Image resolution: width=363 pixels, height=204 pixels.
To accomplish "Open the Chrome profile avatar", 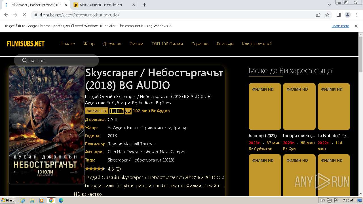I will (x=347, y=15).
